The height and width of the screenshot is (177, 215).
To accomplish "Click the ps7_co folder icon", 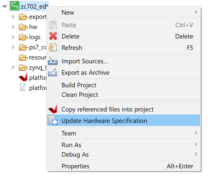I will tap(23, 47).
